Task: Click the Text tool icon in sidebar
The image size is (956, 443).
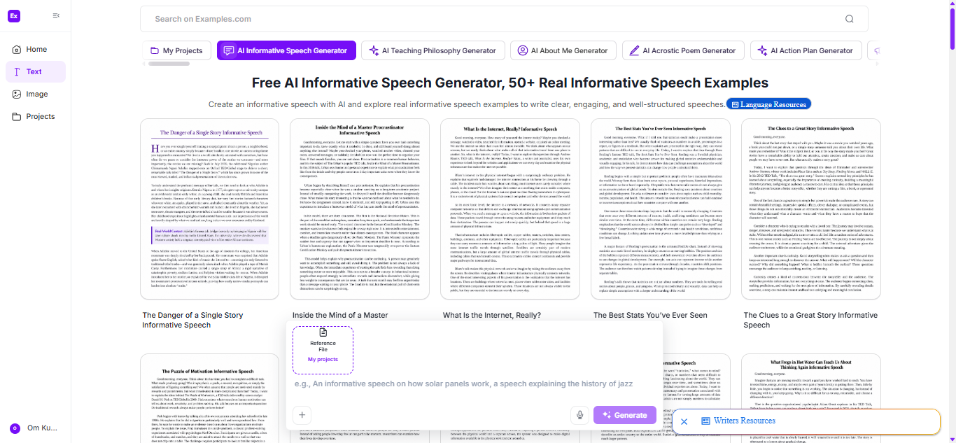Action: [17, 71]
